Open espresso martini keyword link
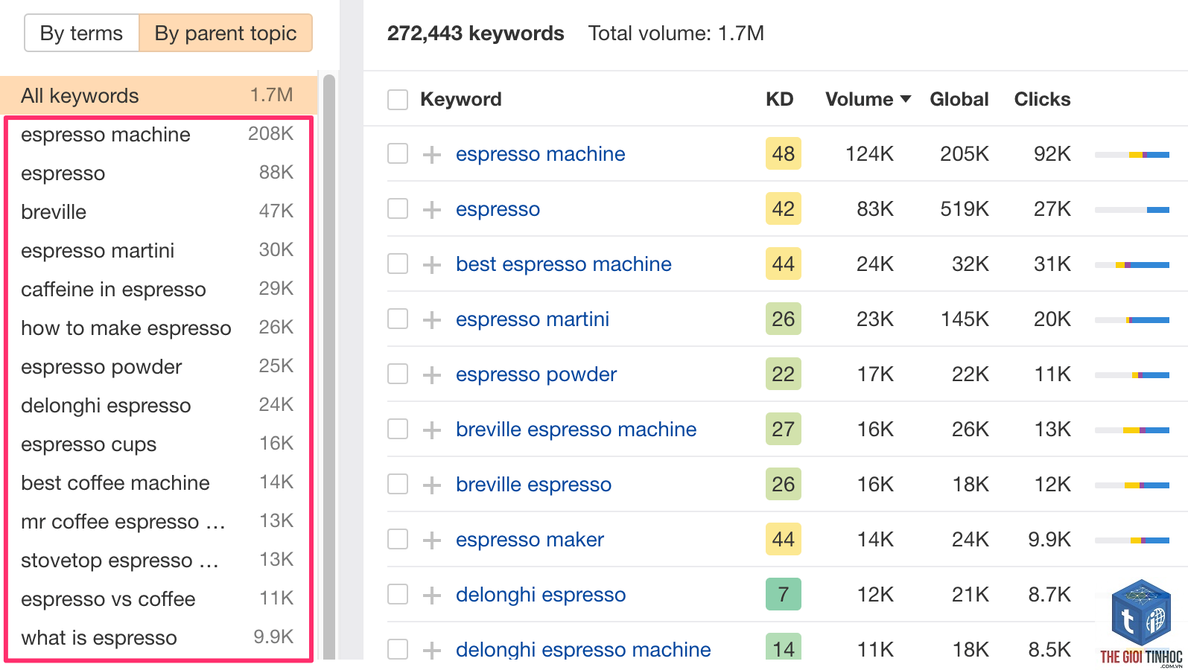This screenshot has width=1188, height=670. [533, 319]
